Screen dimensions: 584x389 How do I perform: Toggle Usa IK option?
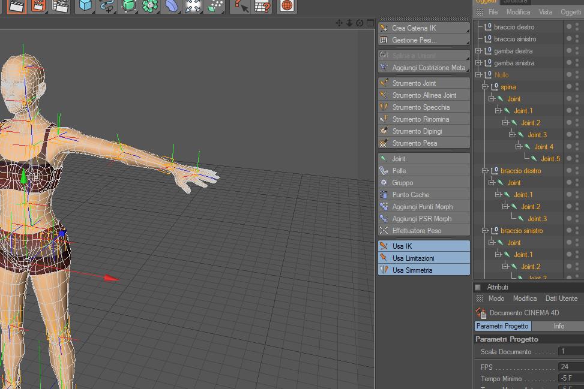tap(424, 246)
